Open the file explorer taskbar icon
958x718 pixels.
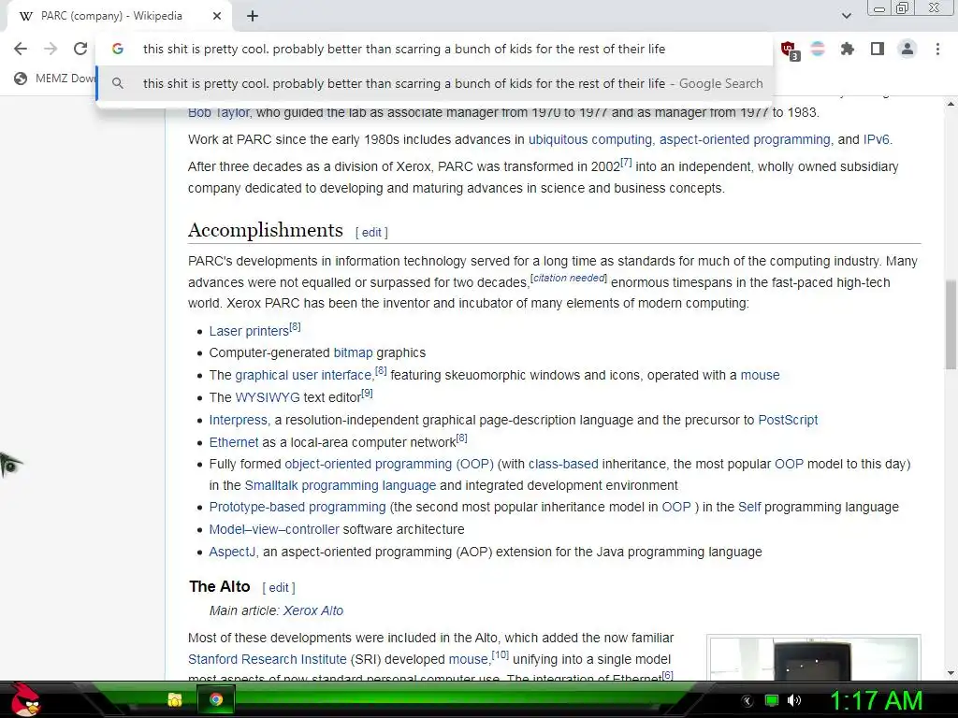coord(175,699)
